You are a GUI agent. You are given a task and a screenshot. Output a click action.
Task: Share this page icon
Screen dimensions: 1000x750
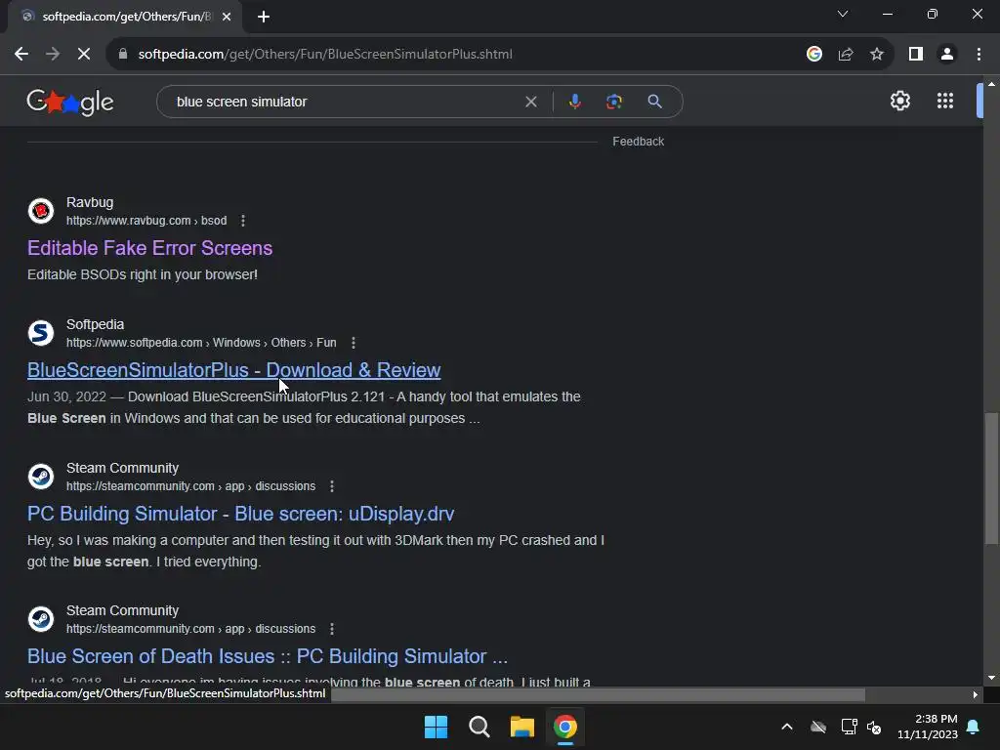(x=846, y=55)
